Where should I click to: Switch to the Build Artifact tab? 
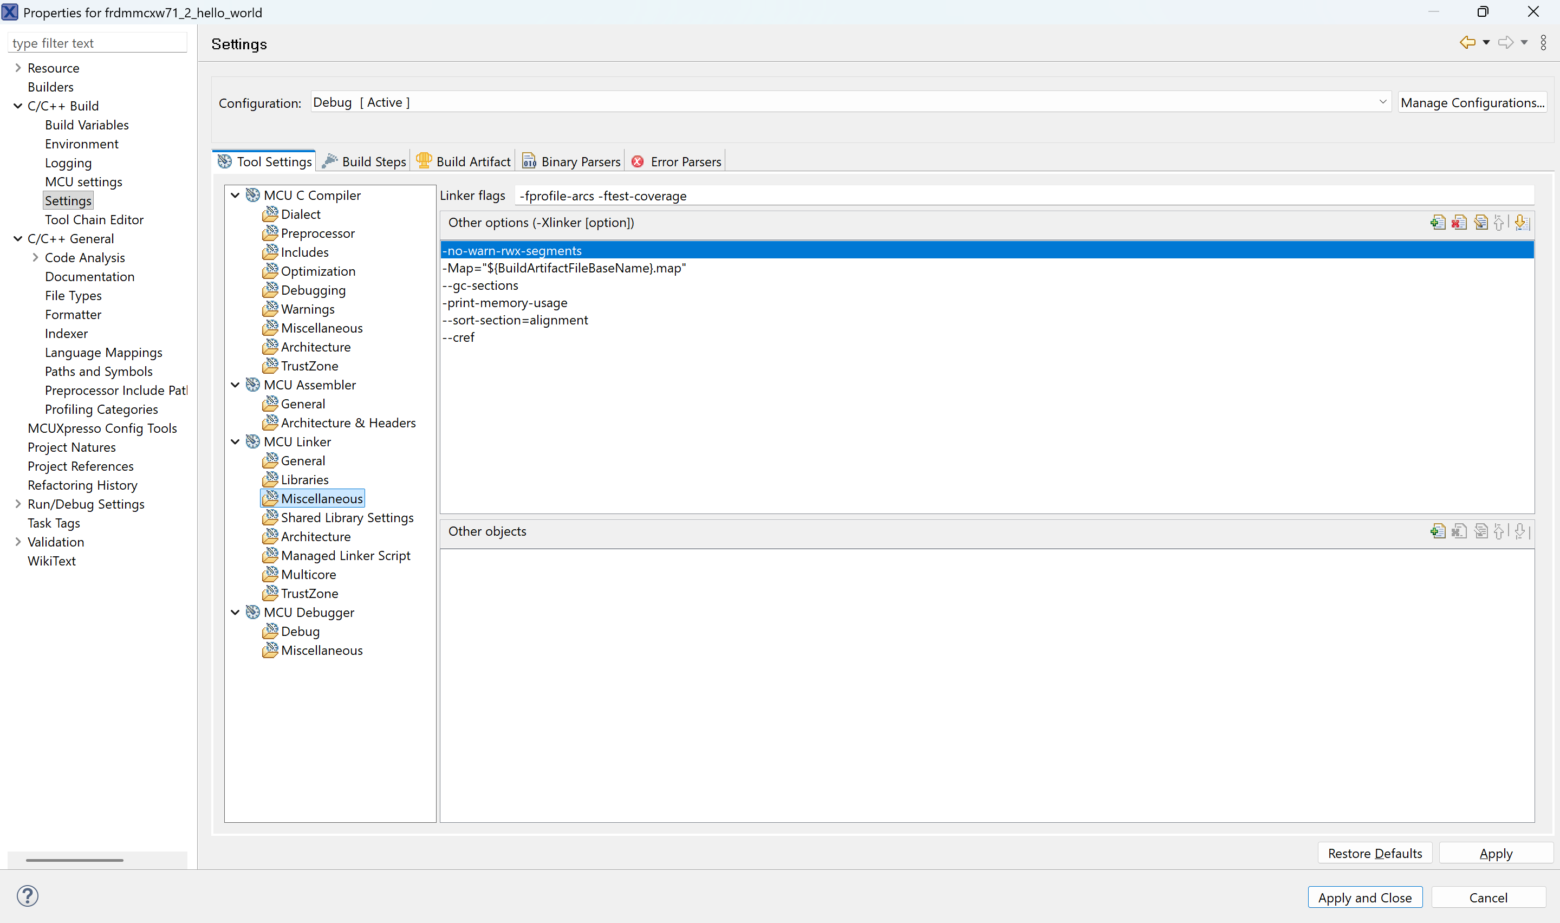[x=463, y=161]
